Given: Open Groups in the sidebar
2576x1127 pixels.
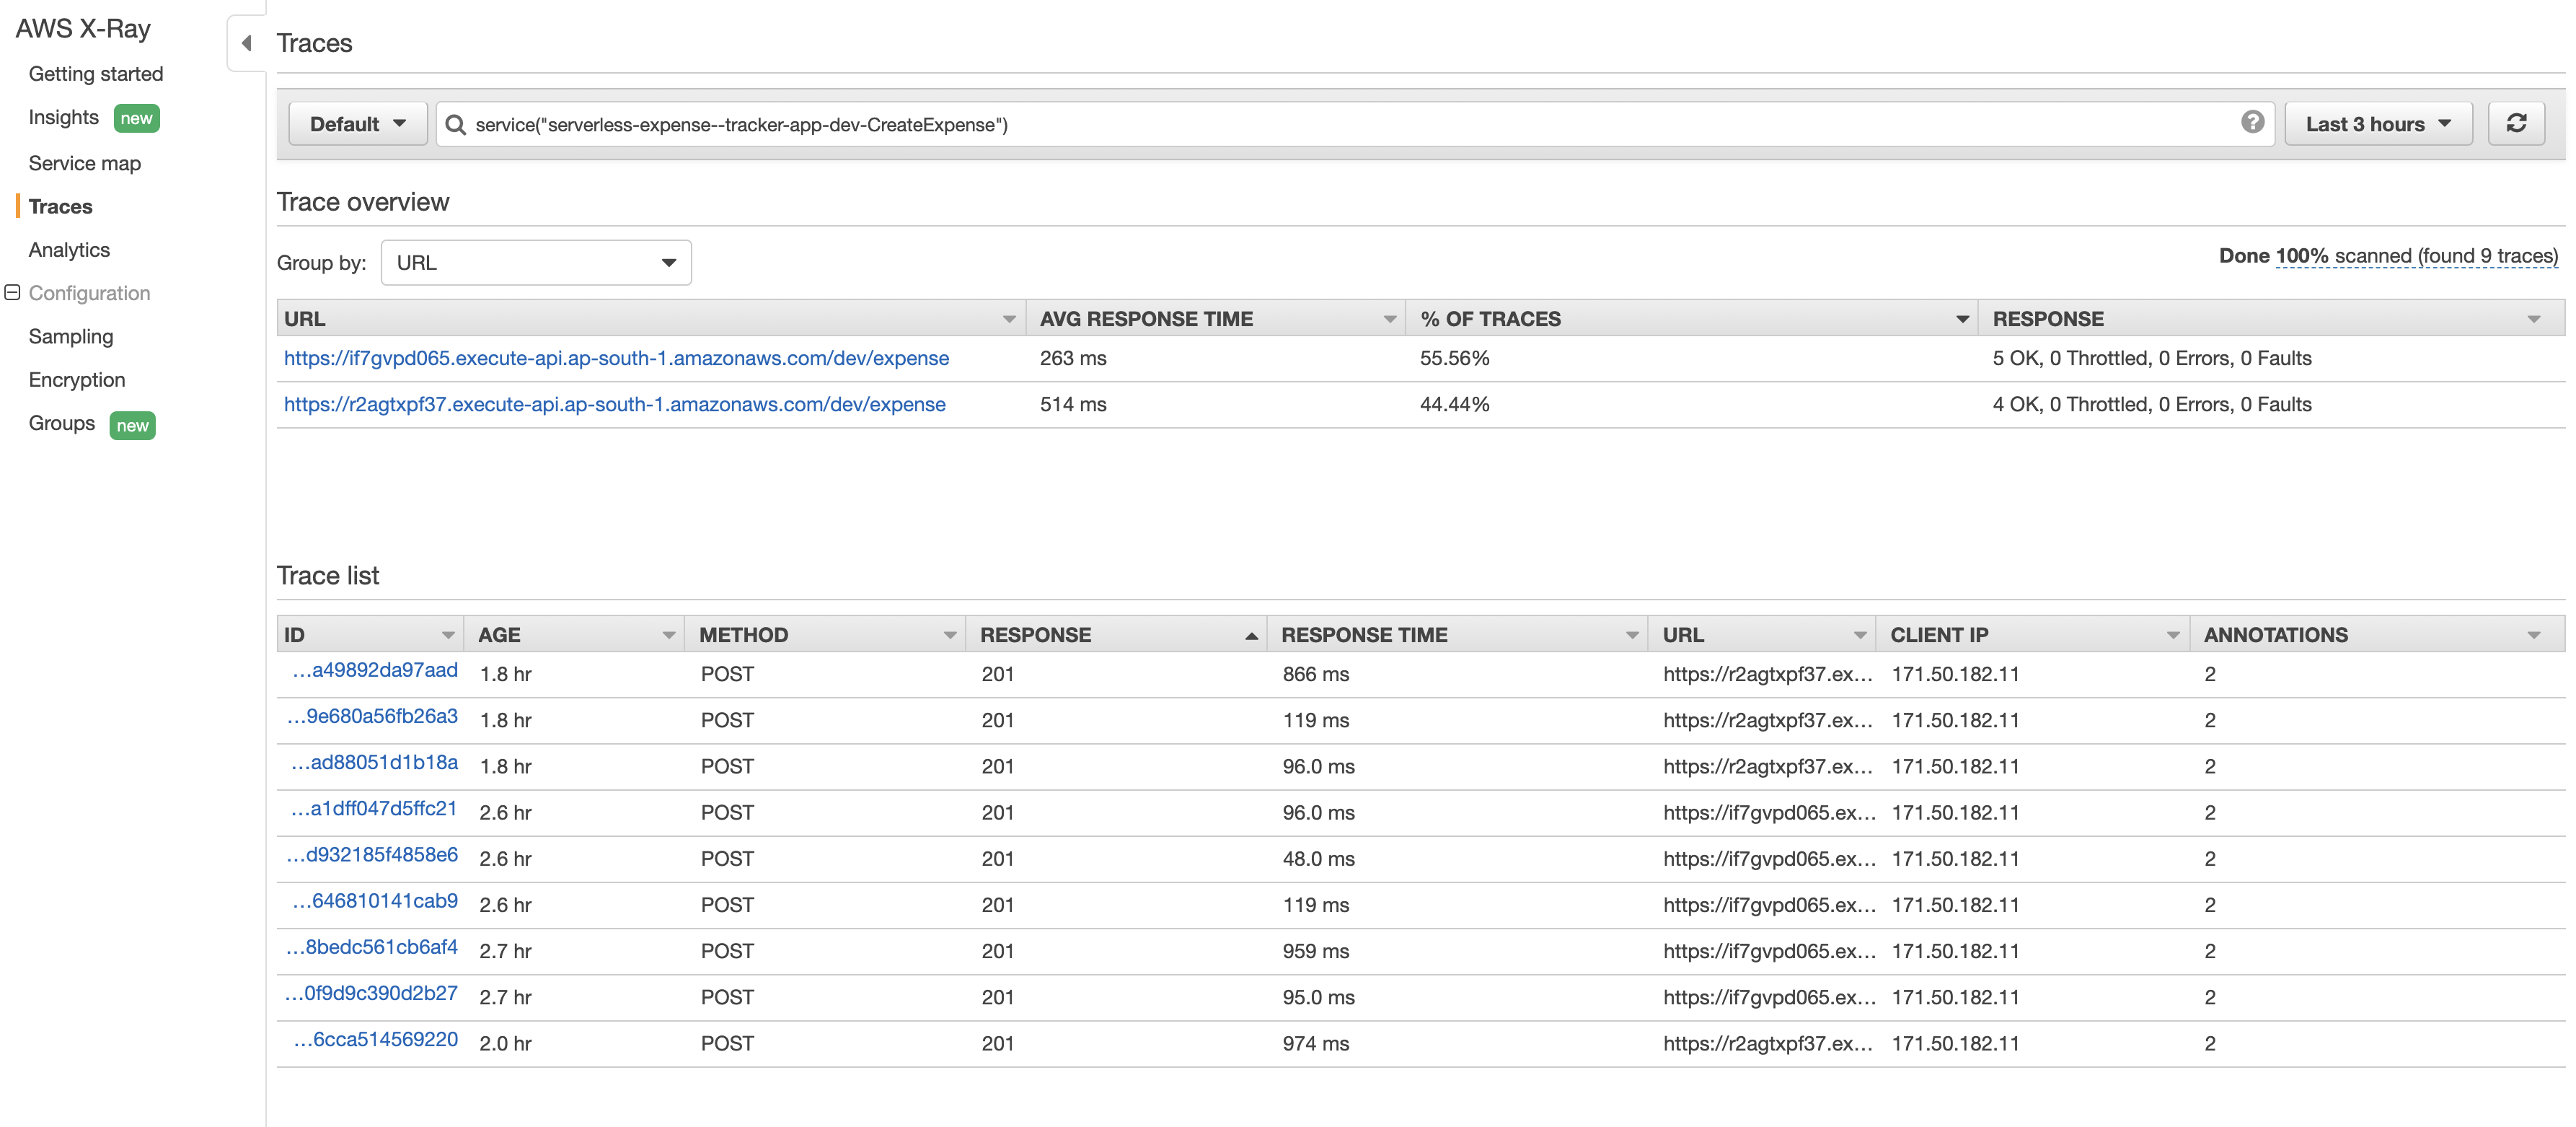Looking at the screenshot, I should [x=62, y=422].
